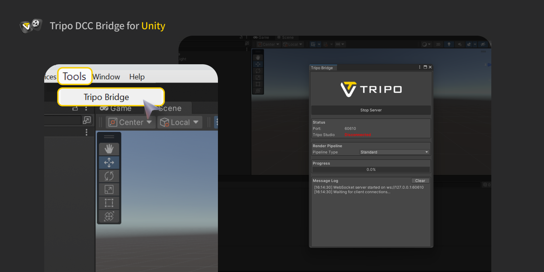The image size is (544, 272).
Task: Select the Rect tool in the enlarged toolbar
Action: [x=109, y=203]
